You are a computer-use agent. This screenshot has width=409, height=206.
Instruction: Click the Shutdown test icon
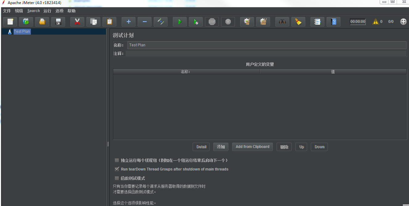pyautogui.click(x=228, y=22)
